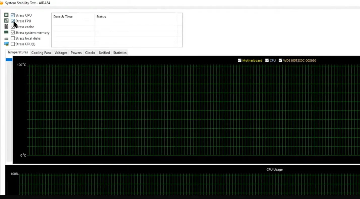The image size is (360, 199).
Task: Click the blue temperature indicator bar
Action: (9, 60)
